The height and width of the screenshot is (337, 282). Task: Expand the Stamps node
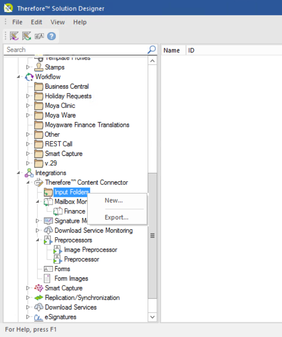pos(28,67)
